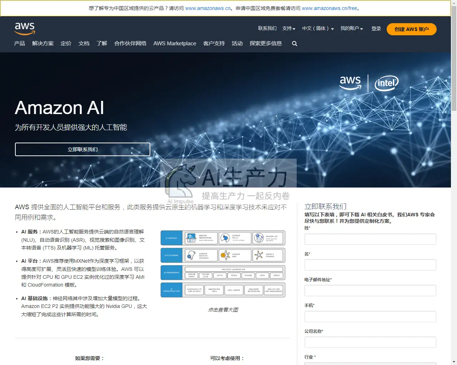Open the AI stack diagram thumbnail

coord(223,264)
